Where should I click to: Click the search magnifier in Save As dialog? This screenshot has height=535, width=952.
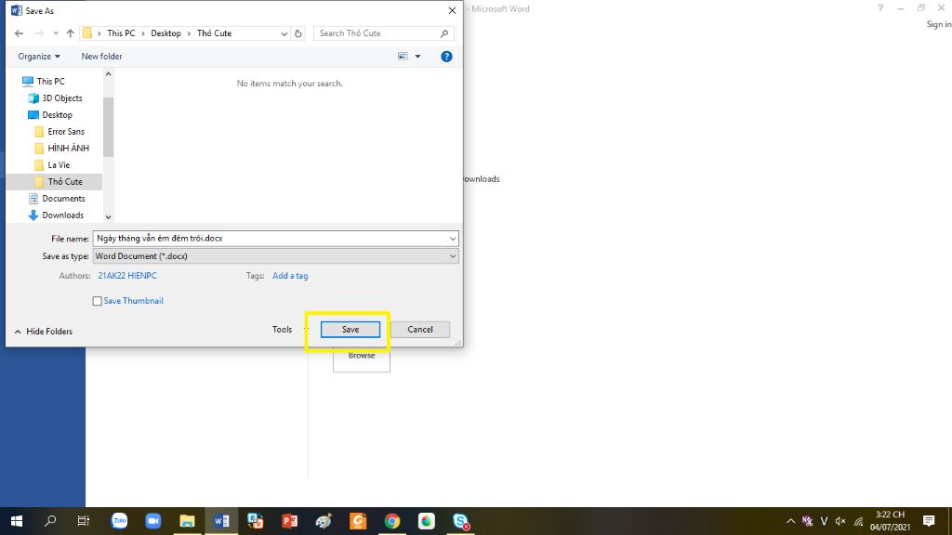(444, 33)
